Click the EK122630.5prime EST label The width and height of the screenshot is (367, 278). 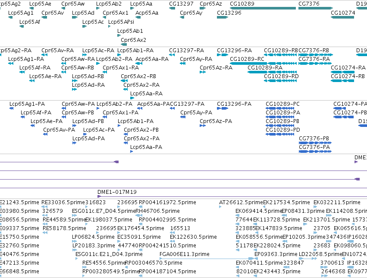pyautogui.click(x=193, y=237)
